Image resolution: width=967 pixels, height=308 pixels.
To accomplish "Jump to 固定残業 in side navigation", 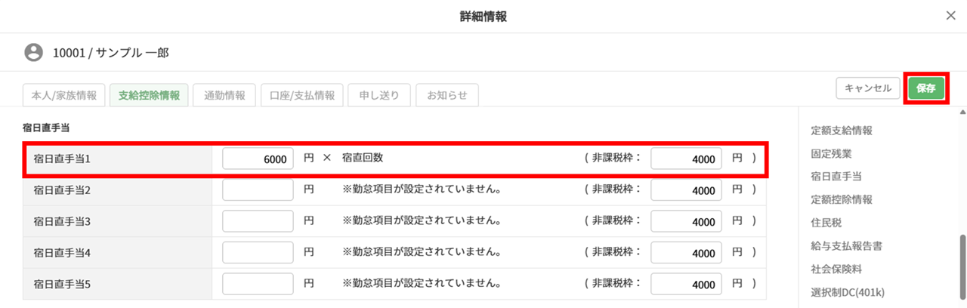I will [x=831, y=153].
